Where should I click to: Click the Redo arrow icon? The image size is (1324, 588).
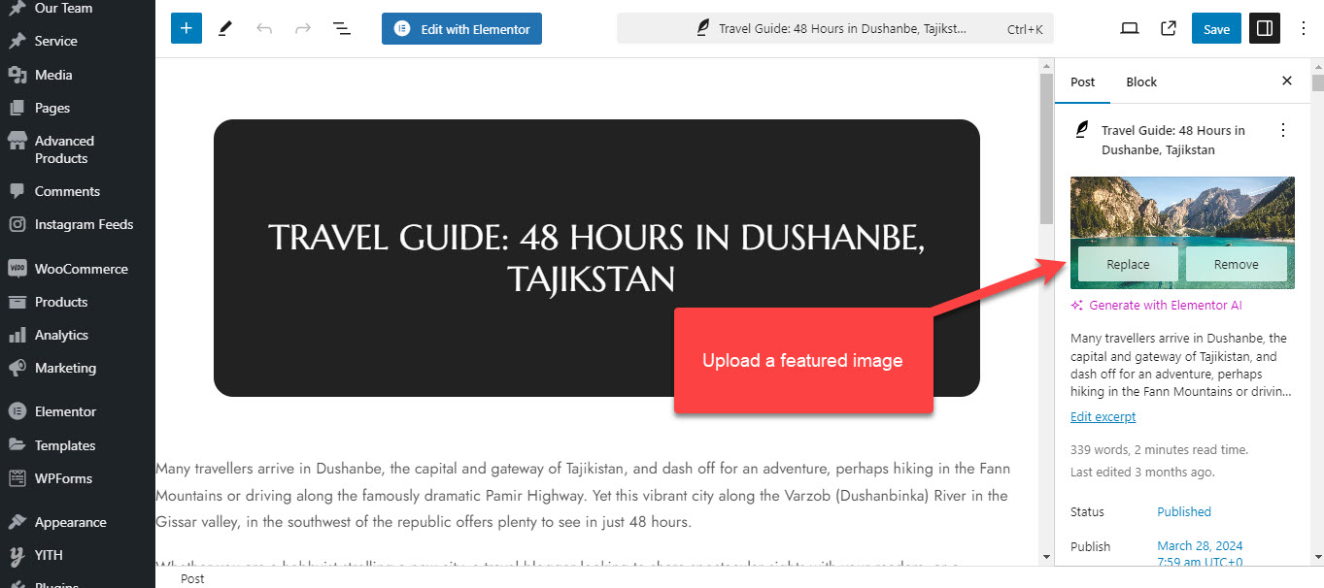tap(303, 29)
